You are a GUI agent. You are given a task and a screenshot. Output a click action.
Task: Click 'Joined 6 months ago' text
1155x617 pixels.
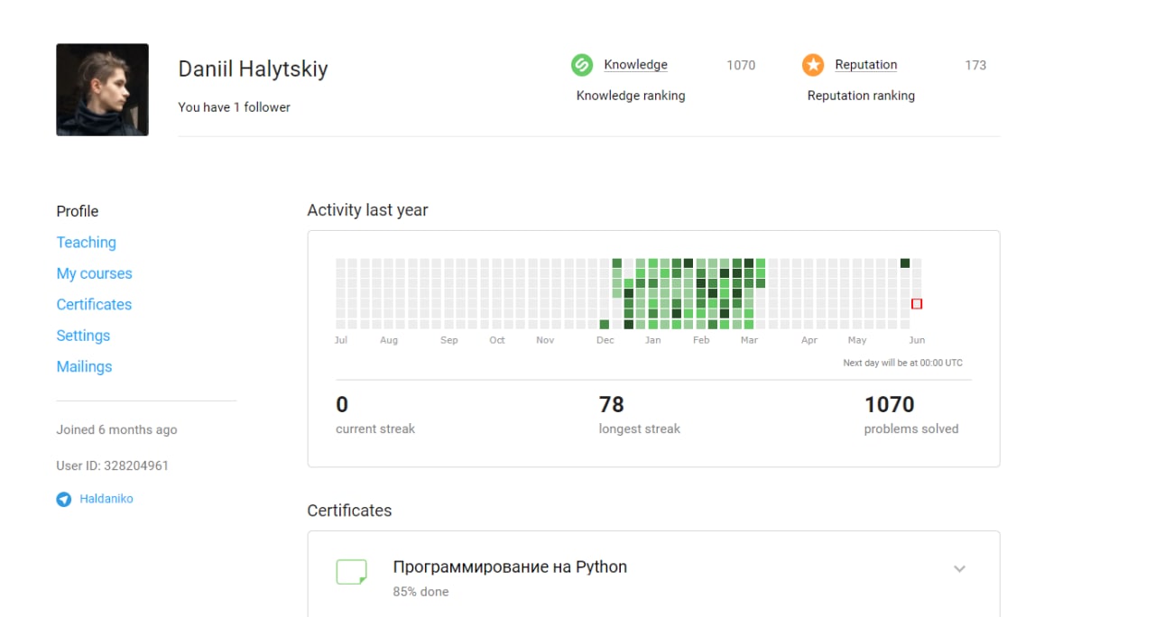(x=116, y=430)
